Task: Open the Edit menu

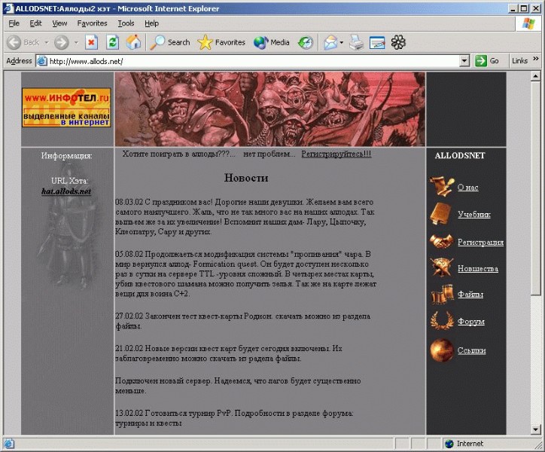Action: pyautogui.click(x=35, y=23)
